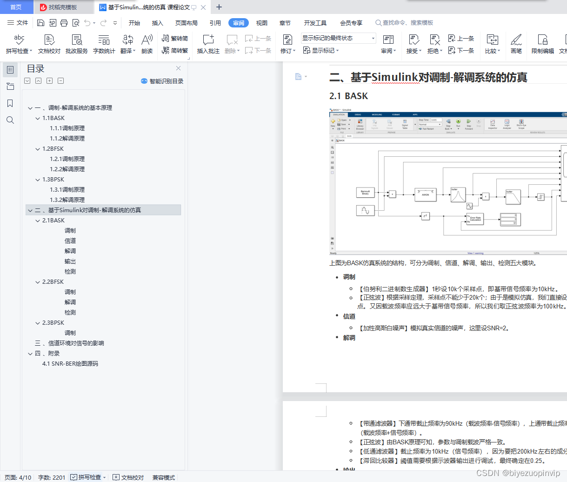Switch to the 开始 ribbon tab
Viewport: 567px width, 482px height.
tap(134, 23)
